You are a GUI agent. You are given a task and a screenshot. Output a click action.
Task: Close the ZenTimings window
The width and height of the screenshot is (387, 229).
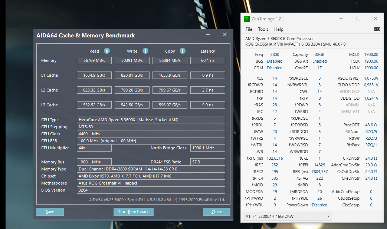(x=375, y=19)
